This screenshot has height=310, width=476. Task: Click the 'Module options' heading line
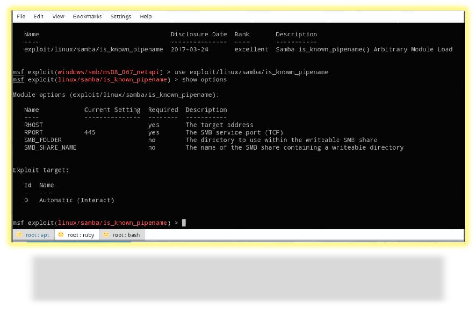(116, 95)
